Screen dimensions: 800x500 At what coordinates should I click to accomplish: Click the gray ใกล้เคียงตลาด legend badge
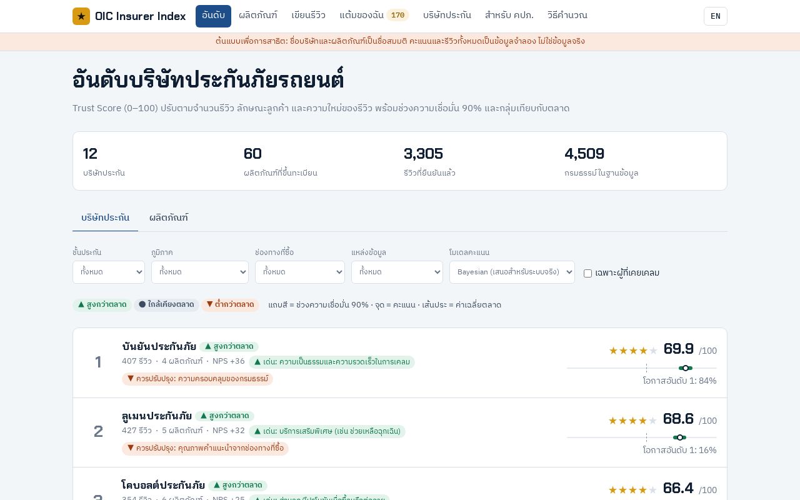click(x=166, y=305)
